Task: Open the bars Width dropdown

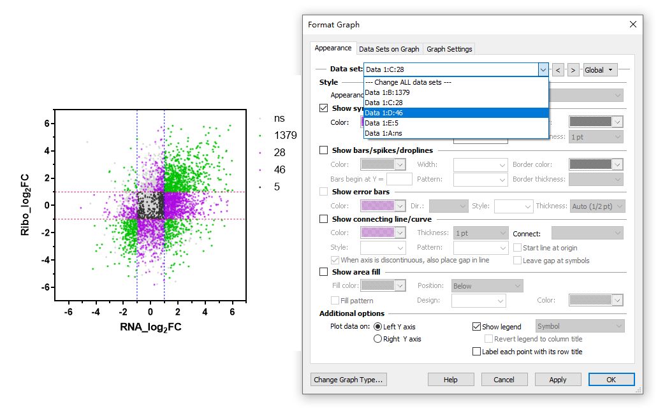Action: click(x=481, y=165)
